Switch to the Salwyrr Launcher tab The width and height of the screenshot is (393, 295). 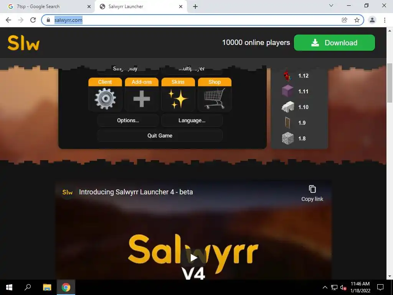140,7
